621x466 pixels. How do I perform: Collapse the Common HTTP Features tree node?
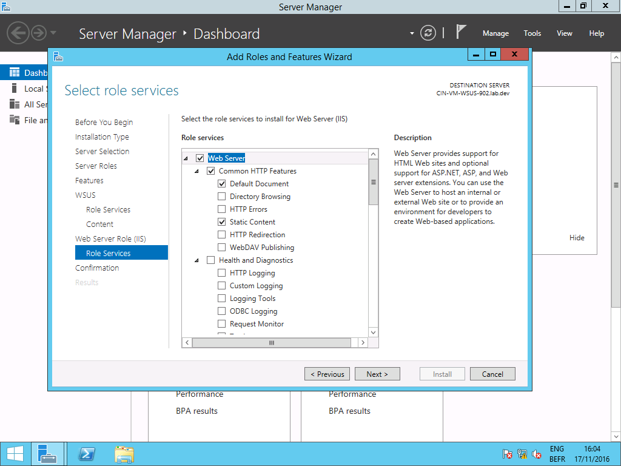click(196, 171)
